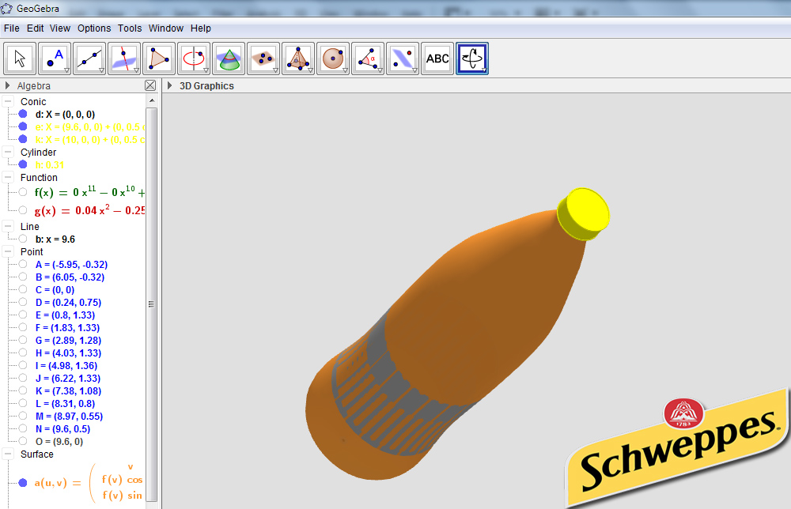Collapse the 3D Graphics view header triangle
The image size is (791, 509).
pos(170,85)
